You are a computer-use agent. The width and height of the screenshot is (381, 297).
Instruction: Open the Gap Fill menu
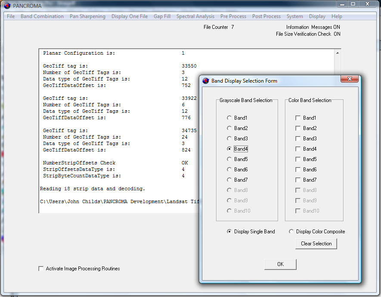(x=162, y=16)
